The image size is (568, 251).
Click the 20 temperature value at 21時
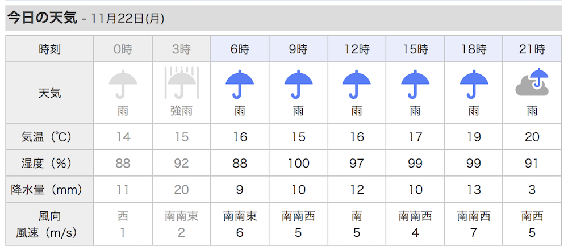coord(532,137)
